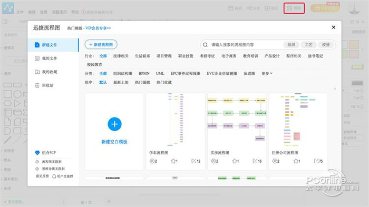Click the blue plus new blank template icon
The height and width of the screenshot is (207, 369).
[x=114, y=124]
